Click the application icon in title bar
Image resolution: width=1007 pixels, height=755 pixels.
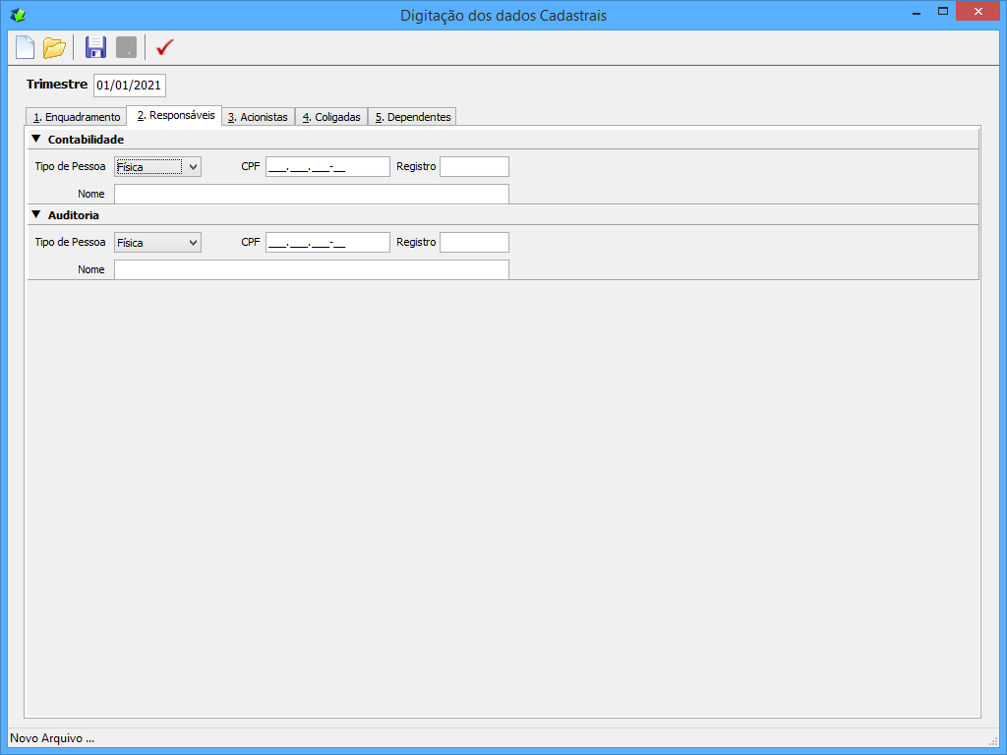coord(18,15)
